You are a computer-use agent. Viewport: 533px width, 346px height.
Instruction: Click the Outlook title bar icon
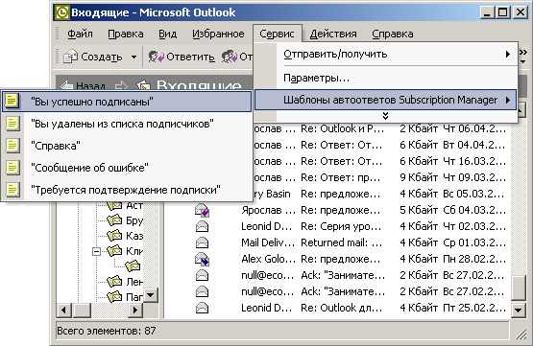62,12
